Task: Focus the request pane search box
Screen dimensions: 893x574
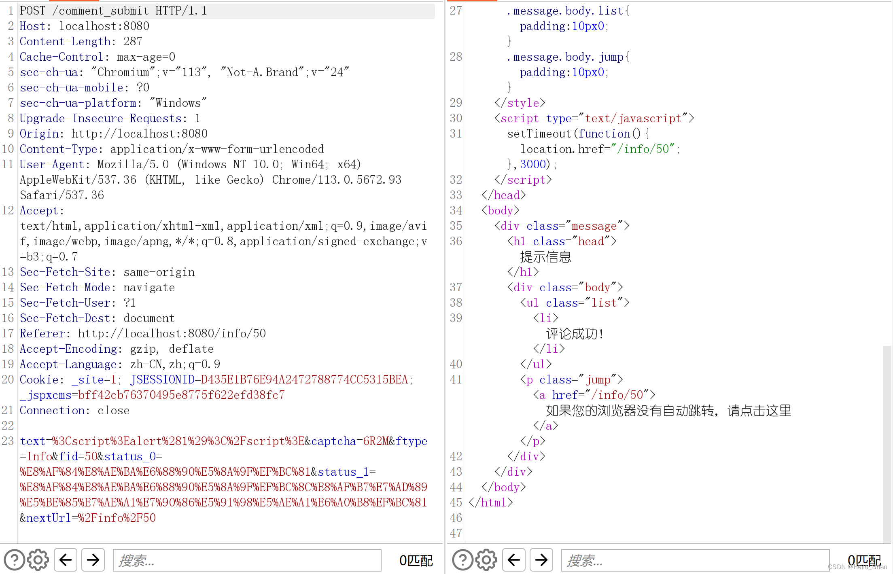Action: [247, 560]
